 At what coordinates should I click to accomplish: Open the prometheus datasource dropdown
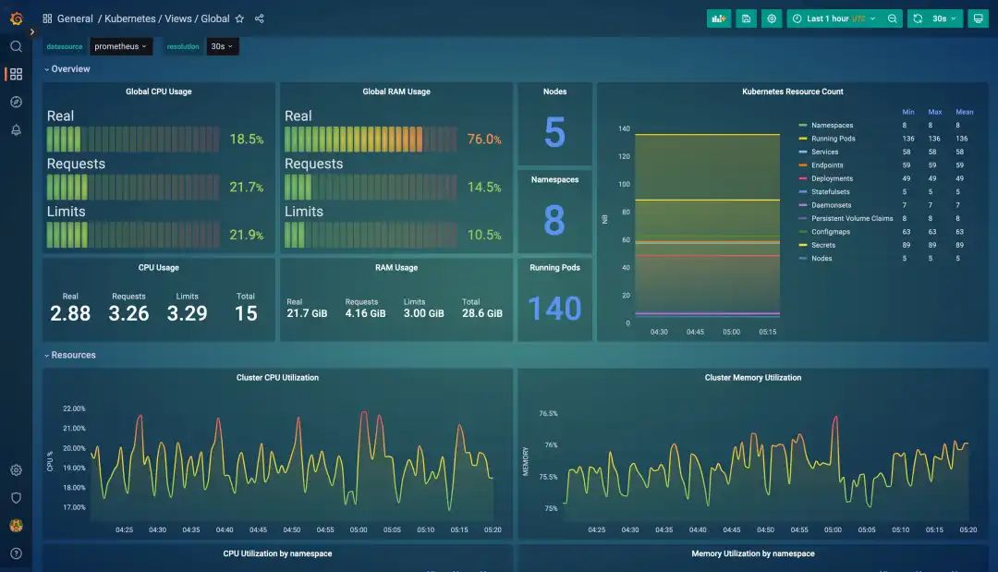pos(120,46)
